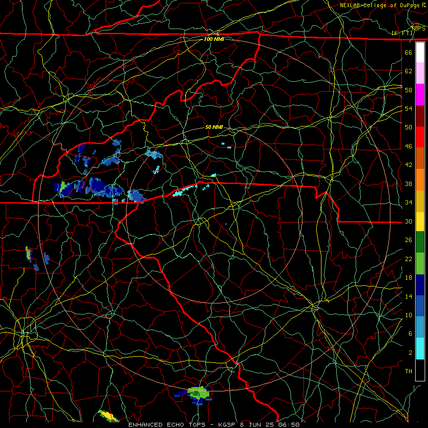
Task: Pick the navy blue legend swatch
Action: (420, 285)
